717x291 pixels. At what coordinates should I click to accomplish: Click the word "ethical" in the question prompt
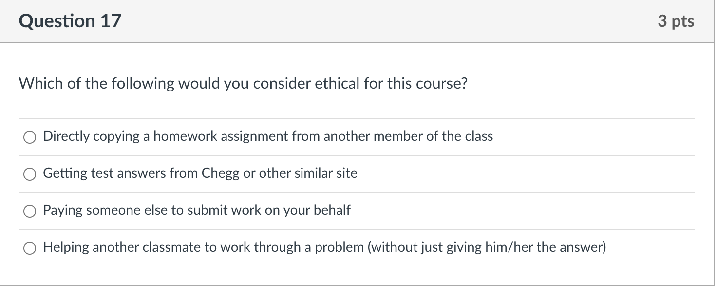pyautogui.click(x=337, y=84)
